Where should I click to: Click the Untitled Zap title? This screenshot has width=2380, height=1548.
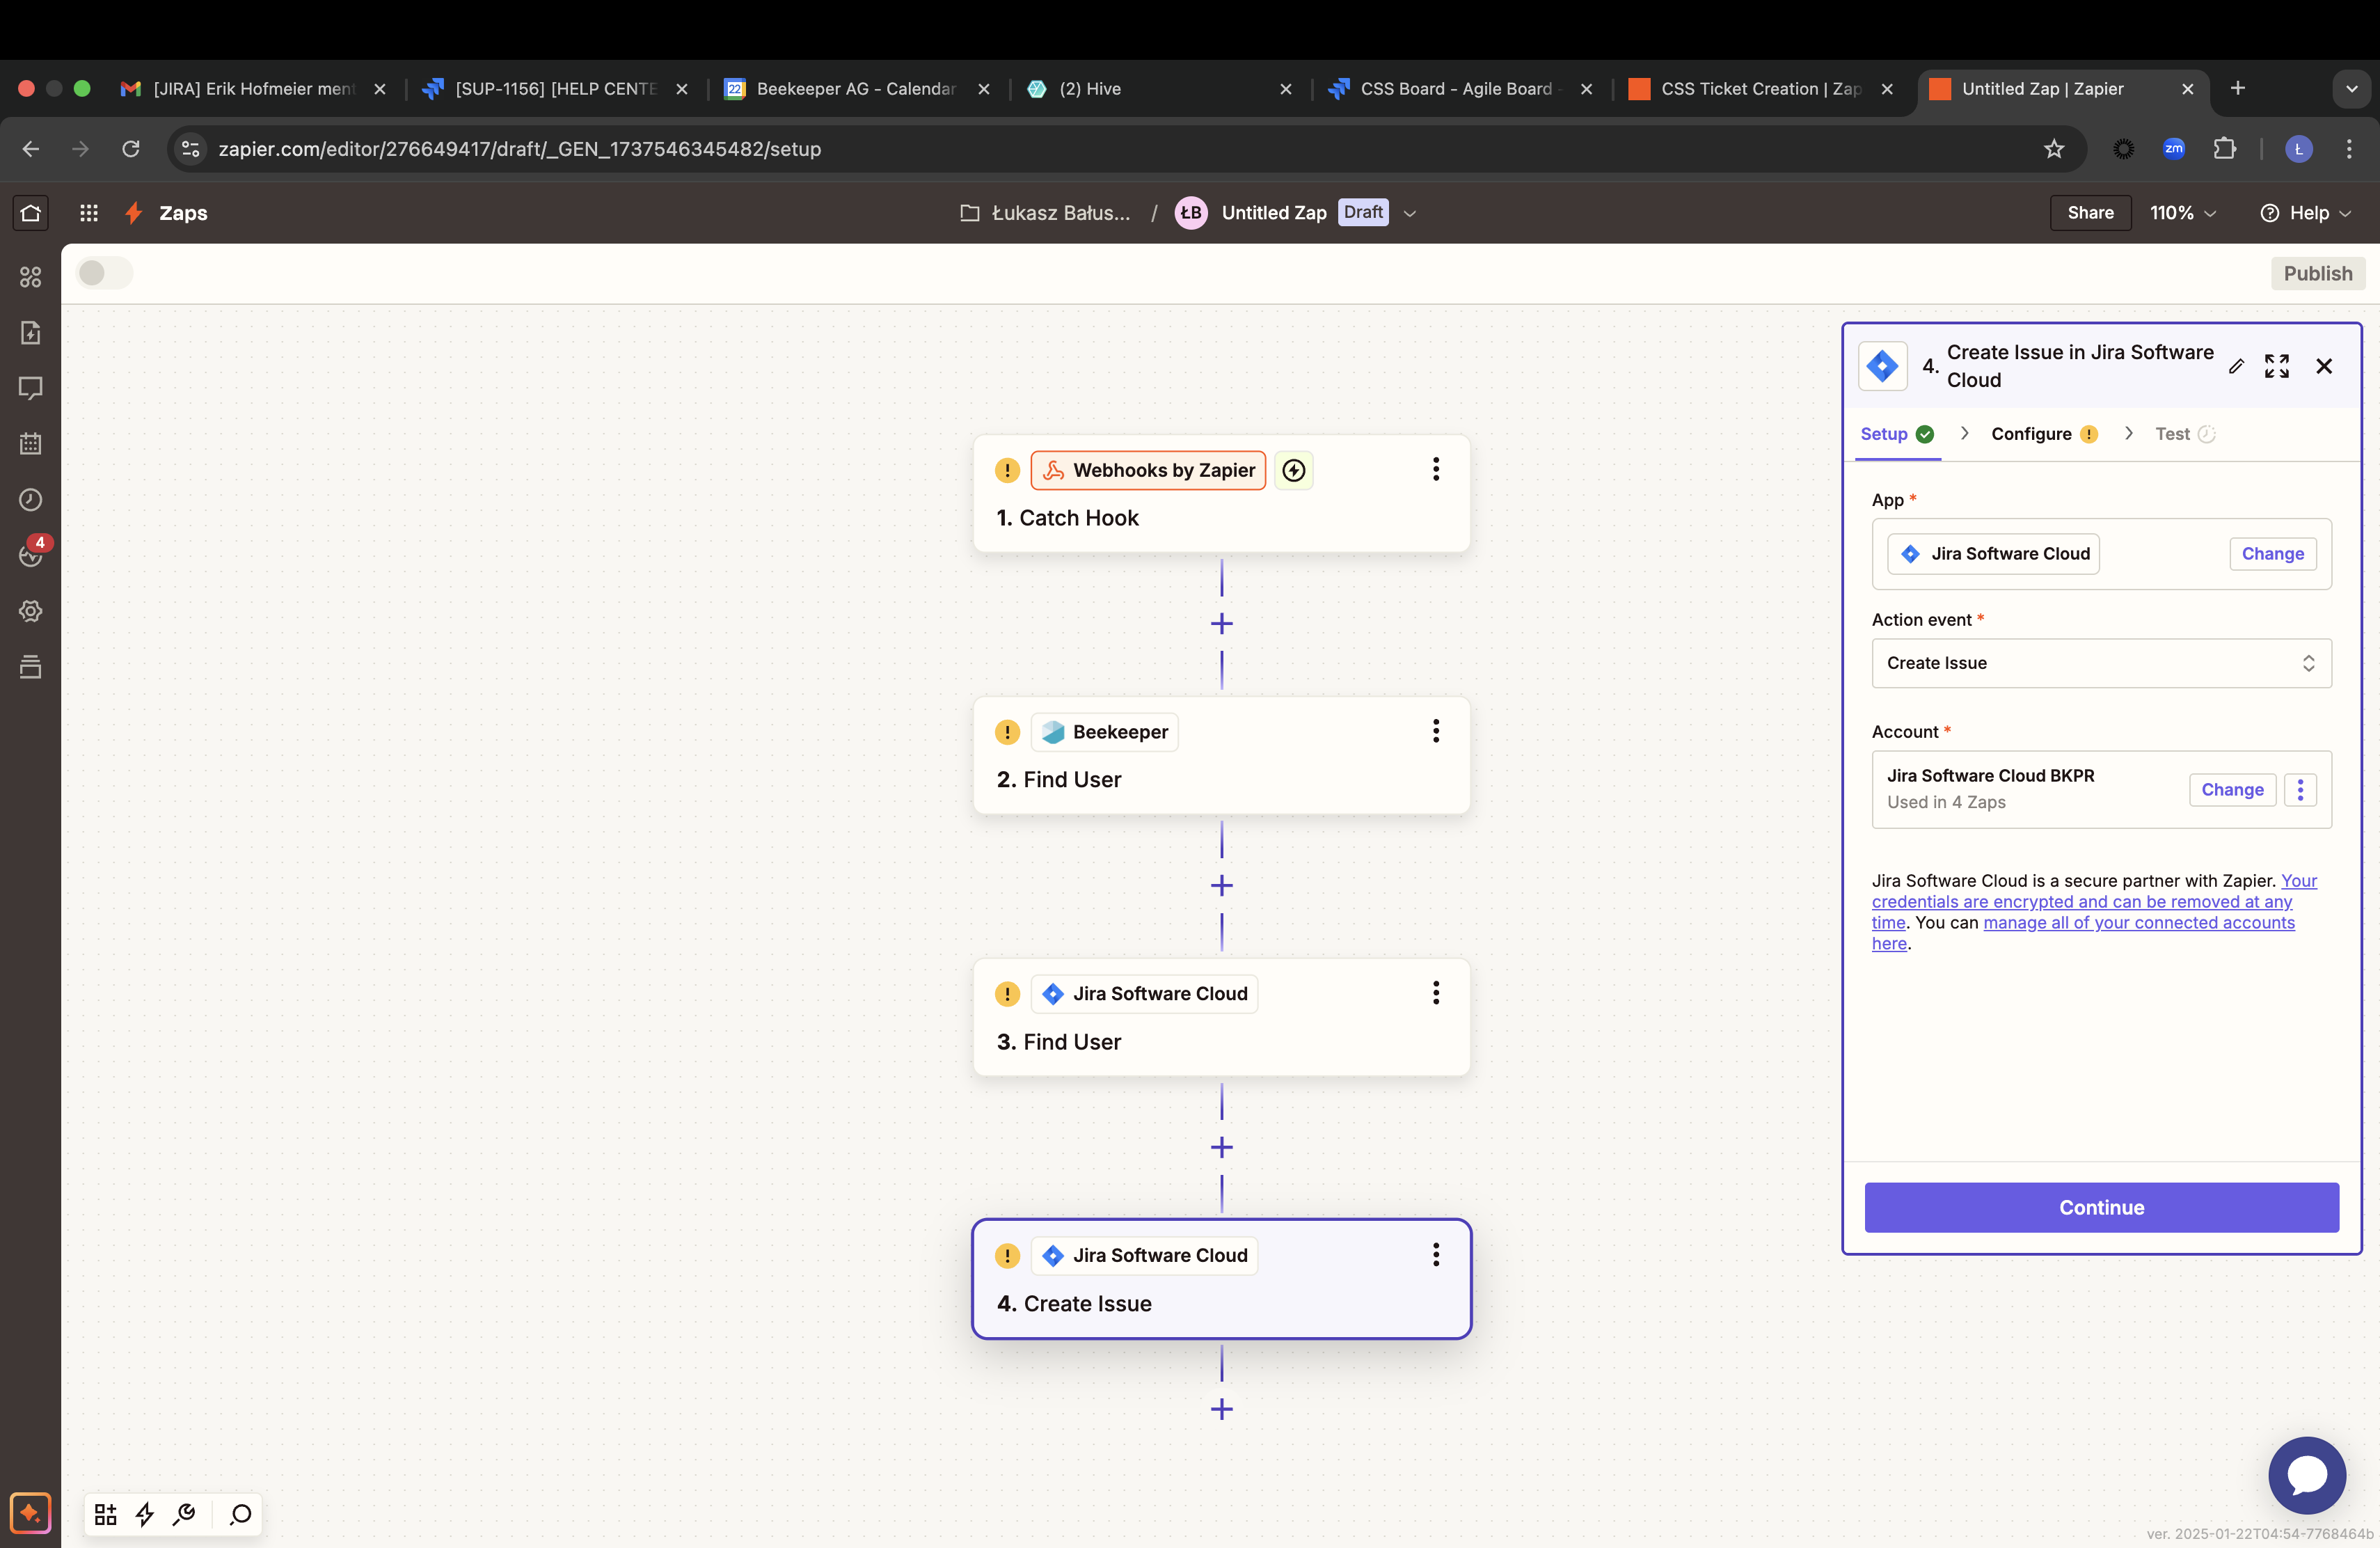click(x=1273, y=213)
